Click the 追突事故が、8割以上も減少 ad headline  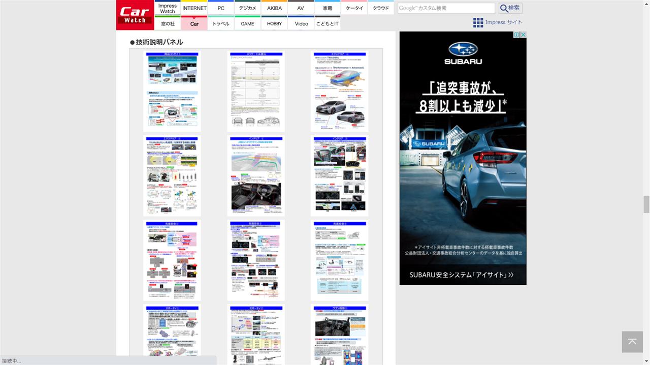click(x=463, y=96)
